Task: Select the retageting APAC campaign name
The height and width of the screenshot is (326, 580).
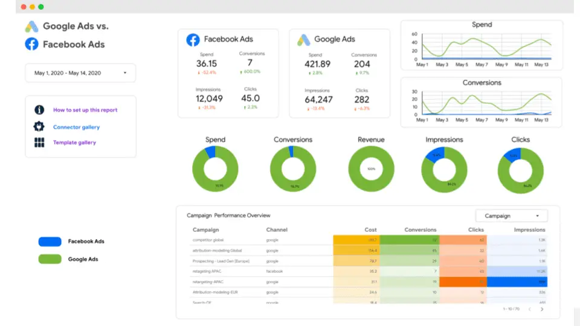Action: click(207, 271)
